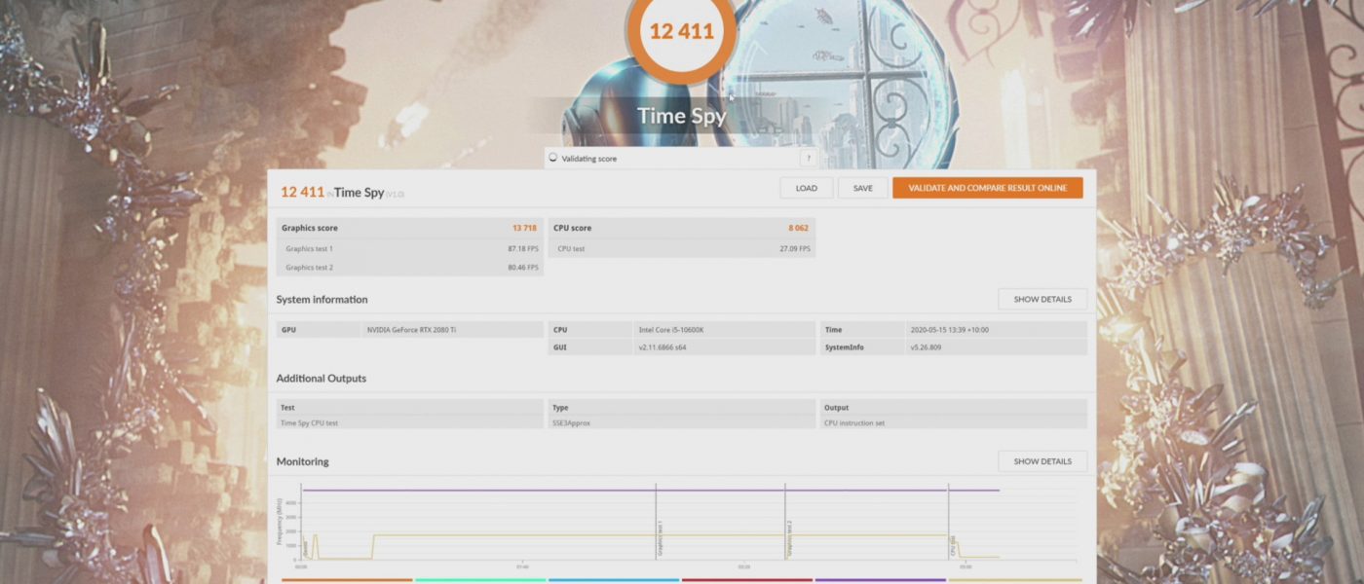Click the LOAD button
The image size is (1364, 584).
pos(807,188)
